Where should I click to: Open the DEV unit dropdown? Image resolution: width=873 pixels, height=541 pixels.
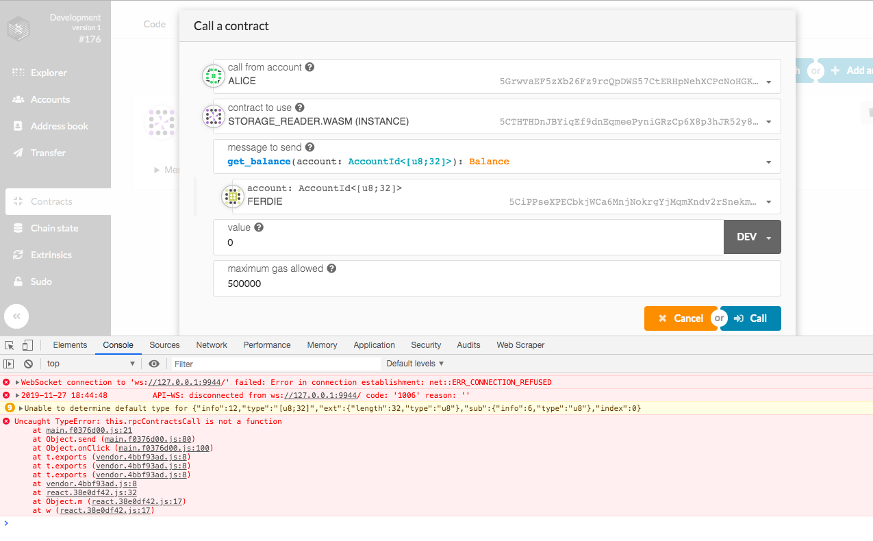pos(752,237)
